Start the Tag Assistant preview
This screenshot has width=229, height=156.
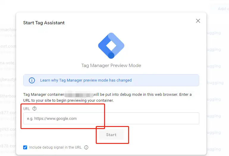click(x=111, y=135)
